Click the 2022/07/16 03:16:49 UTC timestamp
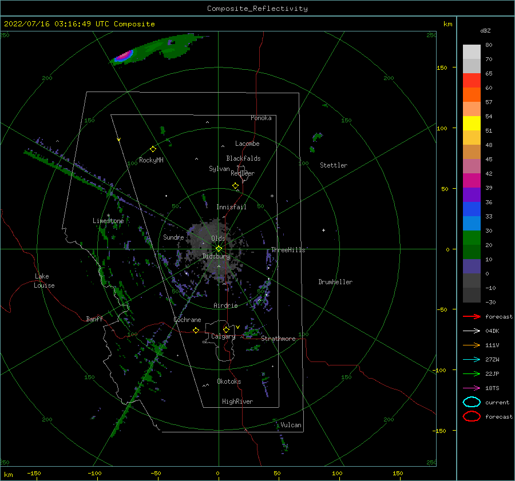The height and width of the screenshot is (481, 515). pyautogui.click(x=80, y=23)
